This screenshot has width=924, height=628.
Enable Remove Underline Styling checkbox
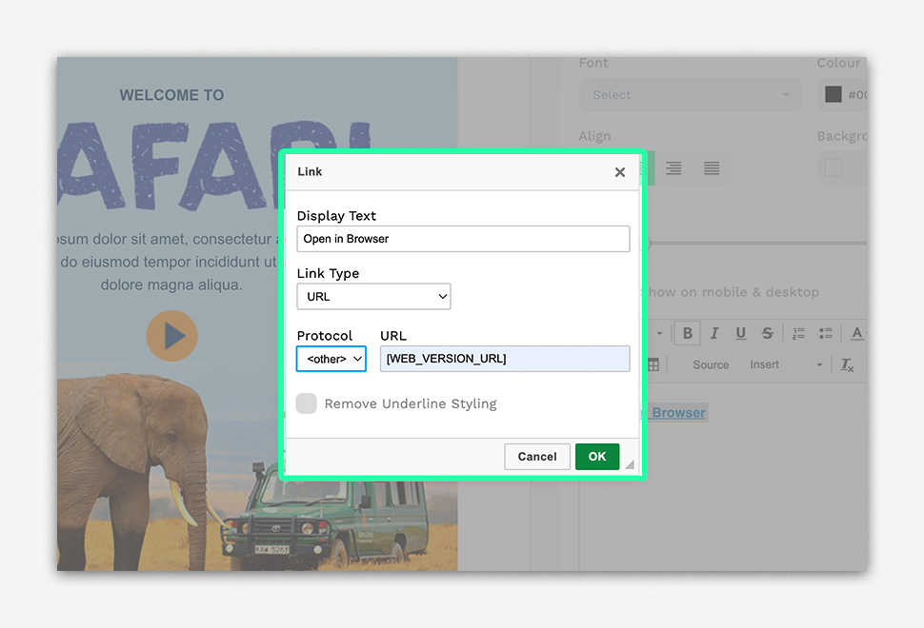(306, 403)
